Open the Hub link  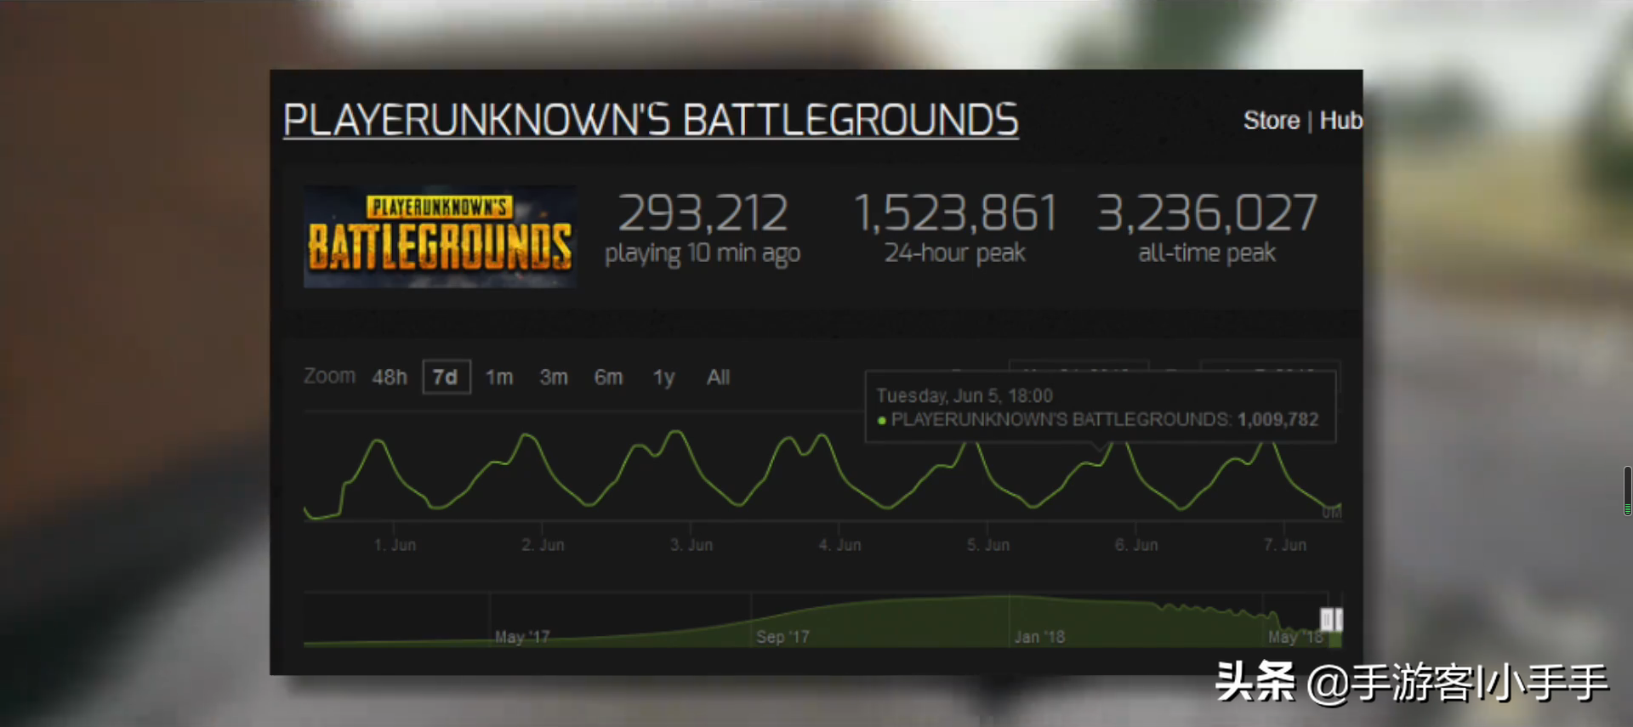tap(1340, 121)
